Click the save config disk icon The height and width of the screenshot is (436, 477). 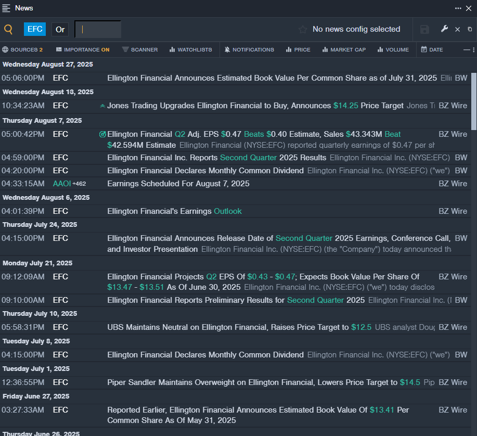(424, 29)
